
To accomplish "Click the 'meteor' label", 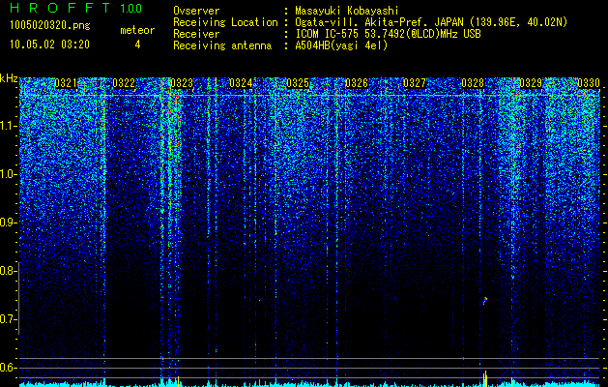I will (x=137, y=30).
